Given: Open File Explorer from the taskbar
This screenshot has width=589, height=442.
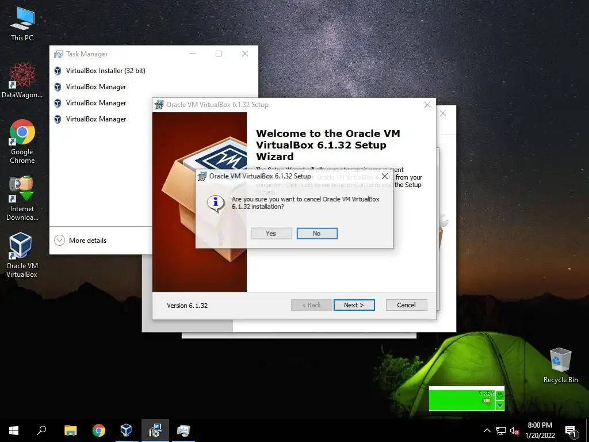Looking at the screenshot, I should tap(70, 430).
